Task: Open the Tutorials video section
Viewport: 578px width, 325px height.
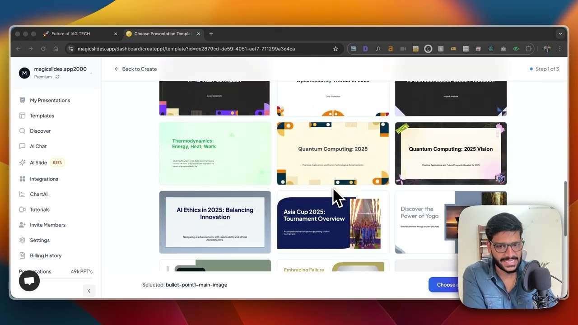Action: coord(34,209)
